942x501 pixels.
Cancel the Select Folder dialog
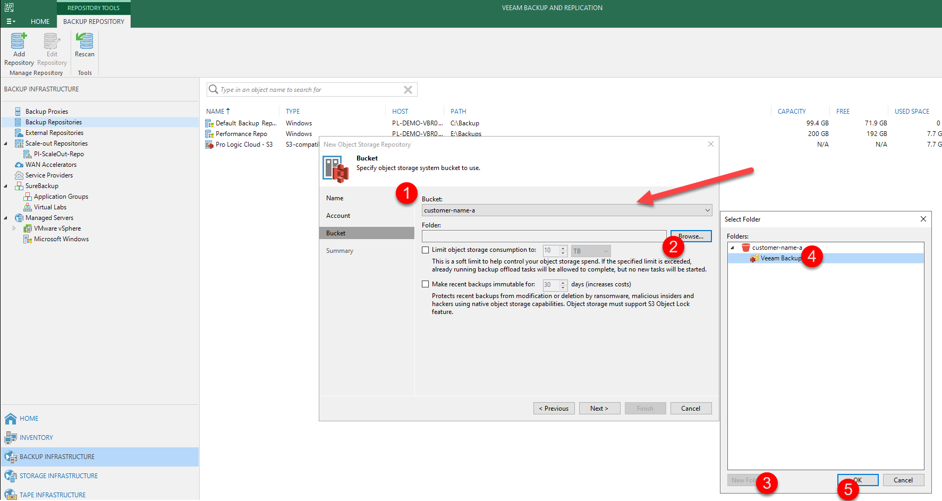[903, 480]
